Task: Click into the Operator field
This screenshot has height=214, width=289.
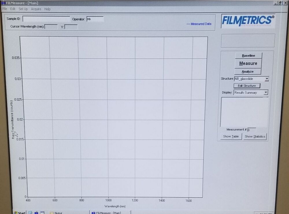Action: click(95, 19)
